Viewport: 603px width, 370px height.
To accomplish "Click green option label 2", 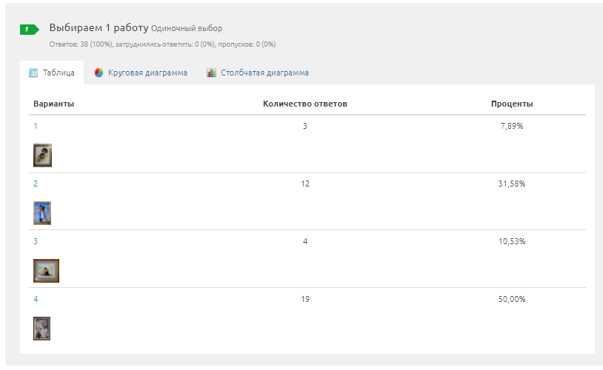I will click(36, 184).
